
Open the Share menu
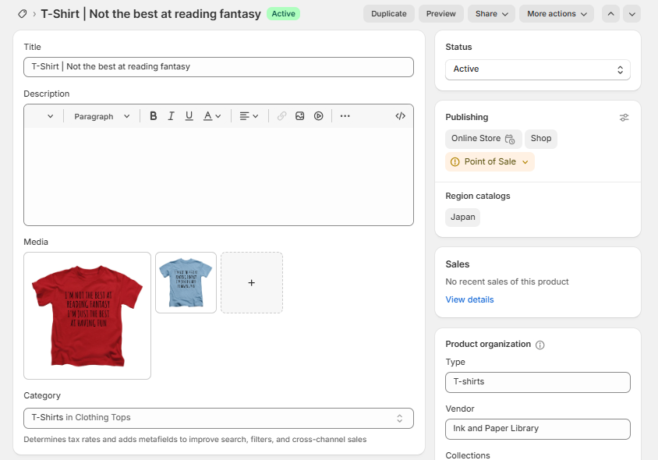[491, 14]
